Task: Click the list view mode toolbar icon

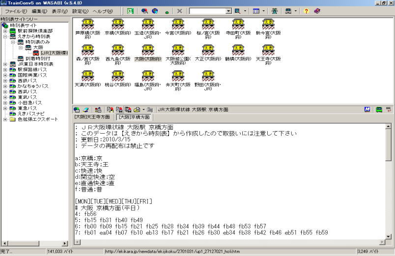Action: (256, 11)
